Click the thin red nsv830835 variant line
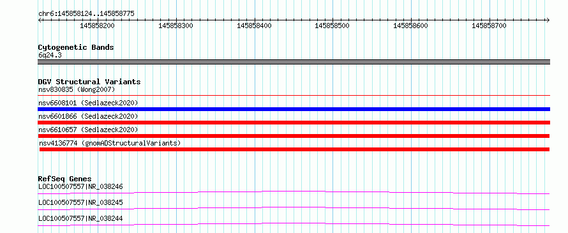 coord(294,95)
